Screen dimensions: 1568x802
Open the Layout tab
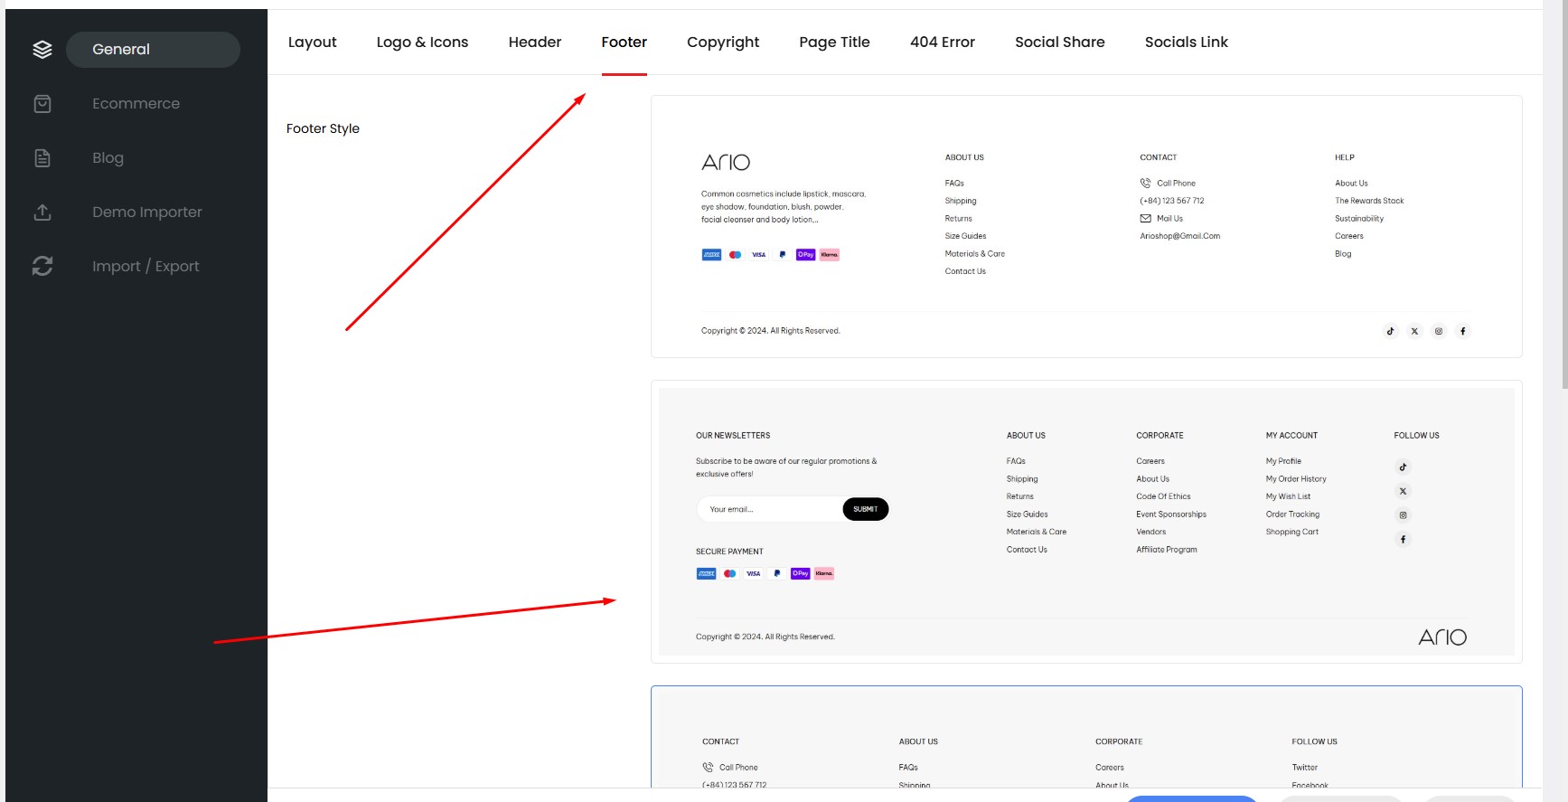coord(312,42)
